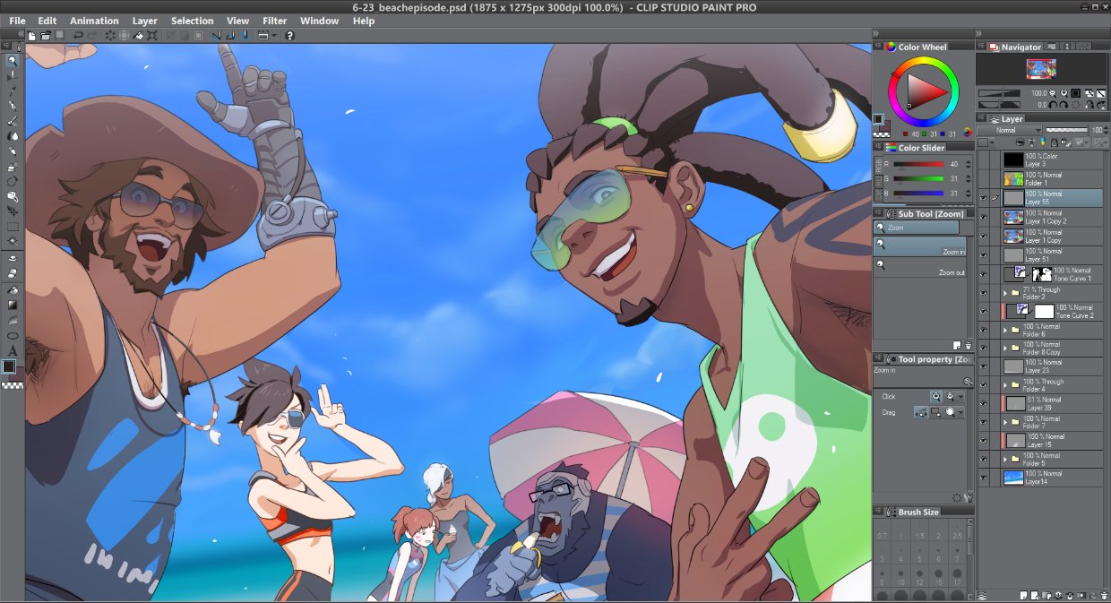Click the Clip to layer below icon in the Layer panel
This screenshot has height=603, width=1111.
pyautogui.click(x=1020, y=142)
